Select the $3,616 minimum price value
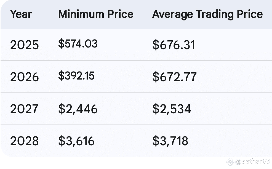Screen dimensions: 272x169 [76, 141]
